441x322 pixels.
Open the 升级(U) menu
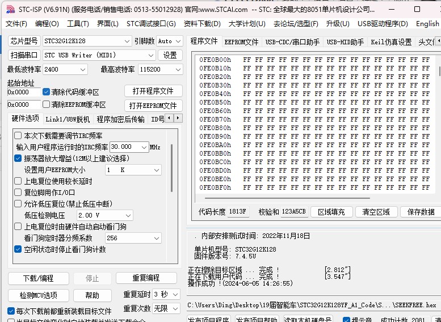(x=338, y=24)
